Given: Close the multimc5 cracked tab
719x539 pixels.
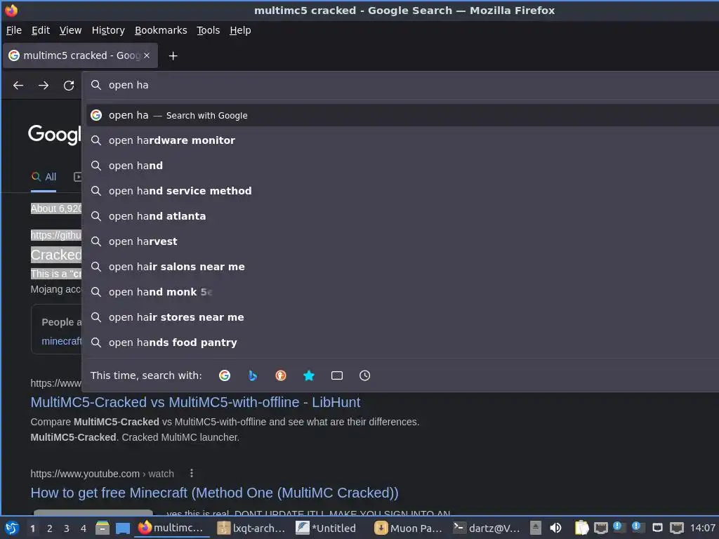Looking at the screenshot, I should (147, 55).
